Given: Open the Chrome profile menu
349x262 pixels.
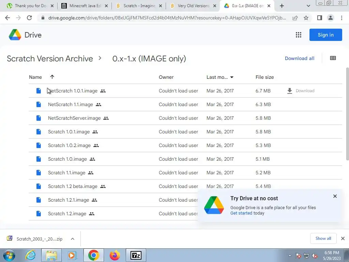Looking at the screenshot, I should (331, 18).
